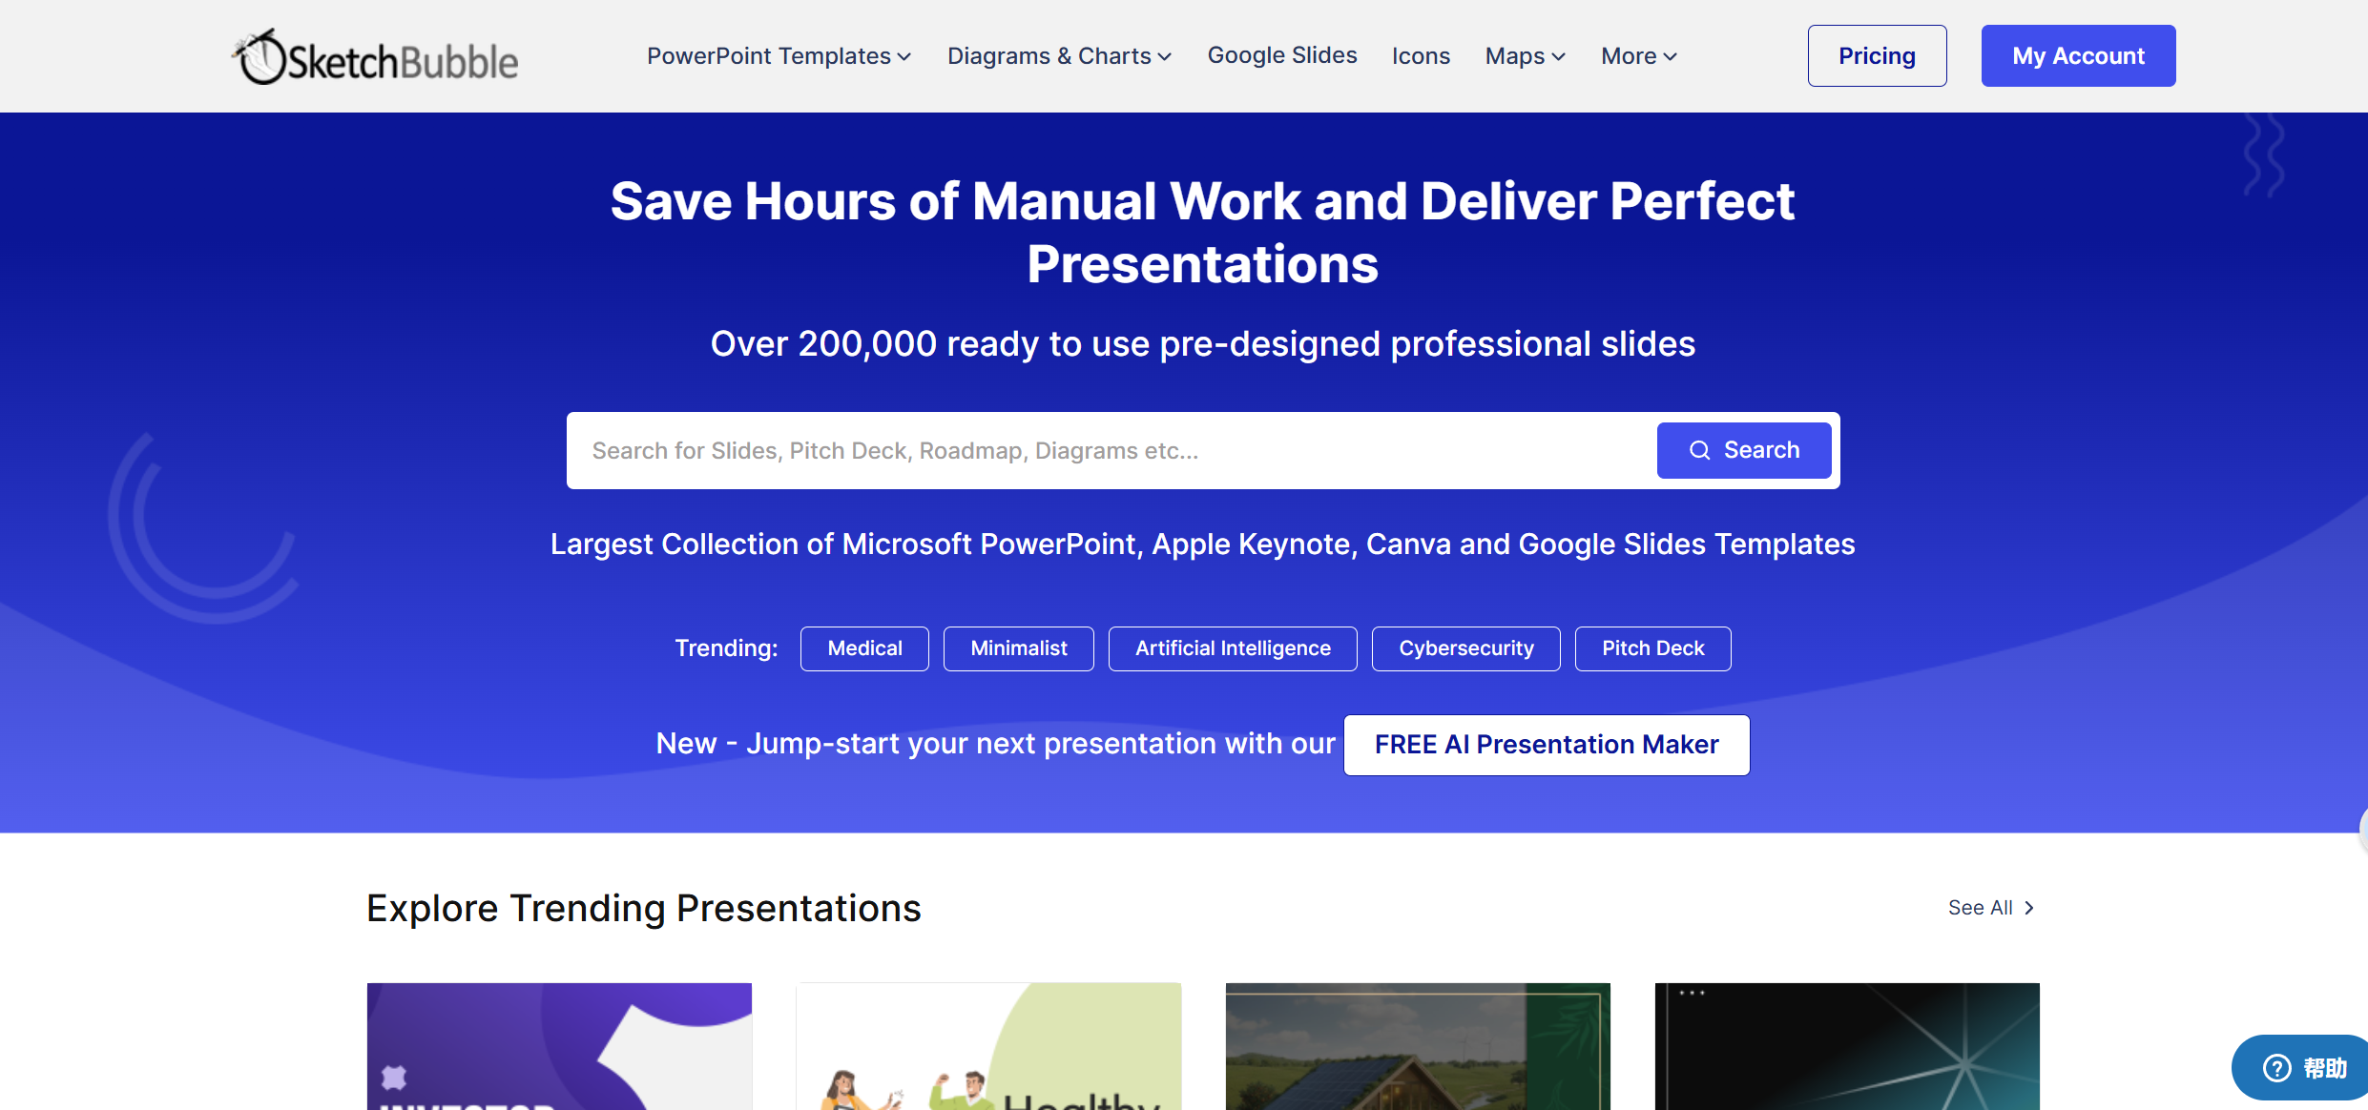The height and width of the screenshot is (1110, 2368).
Task: Click the See All link
Action: [1991, 908]
